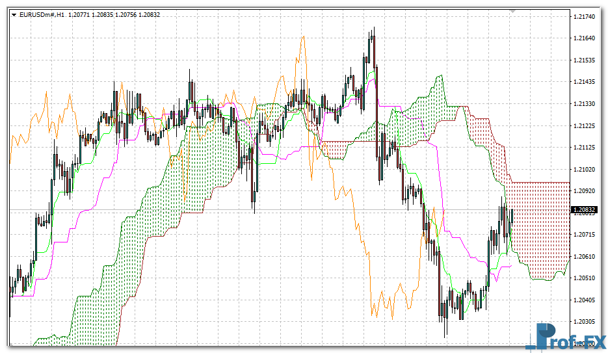Click the 1.21640 price axis label

tap(586, 38)
